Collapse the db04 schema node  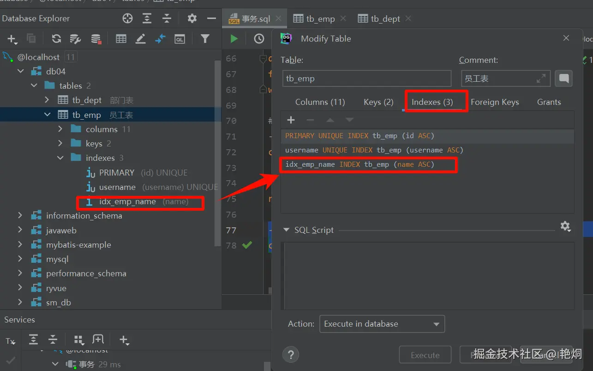[20, 71]
